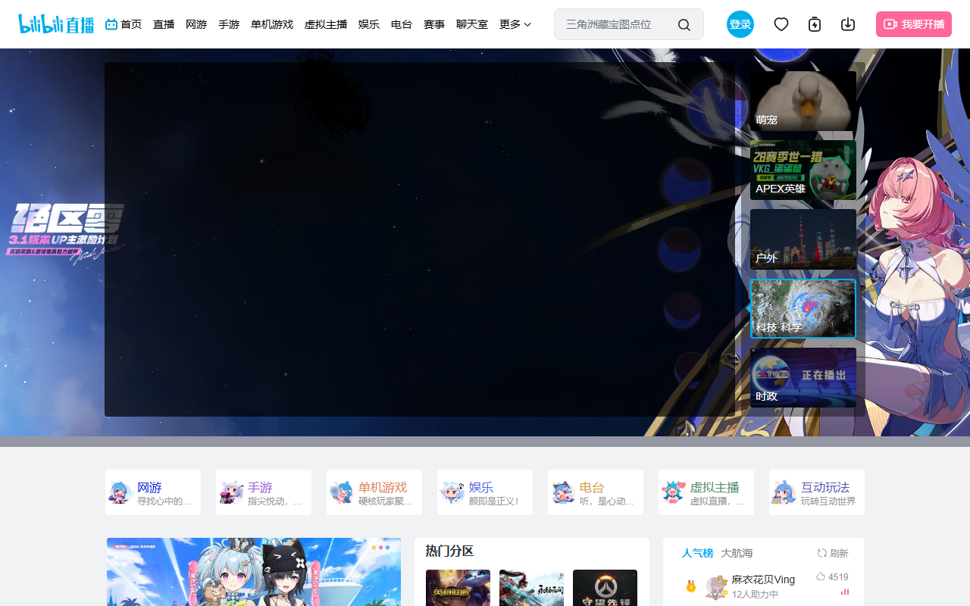This screenshot has width=970, height=606.
Task: Open 虚拟主播 in the top navigation
Action: tap(326, 24)
